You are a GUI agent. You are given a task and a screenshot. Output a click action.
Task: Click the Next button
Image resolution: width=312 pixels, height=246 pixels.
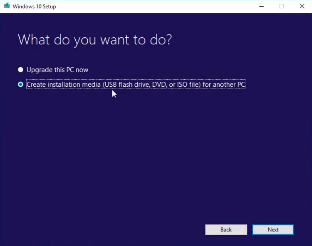273,229
